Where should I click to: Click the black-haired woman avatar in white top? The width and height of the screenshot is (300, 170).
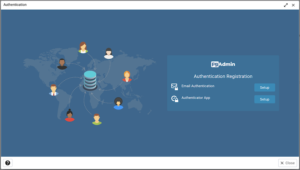pyautogui.click(x=109, y=53)
